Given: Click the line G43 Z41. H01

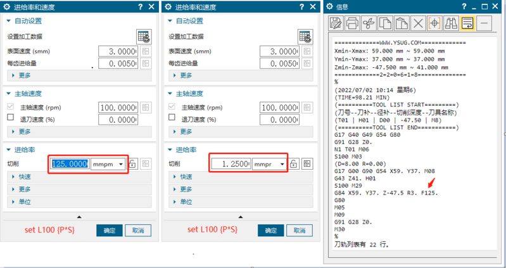Looking at the screenshot, I should (x=355, y=179).
